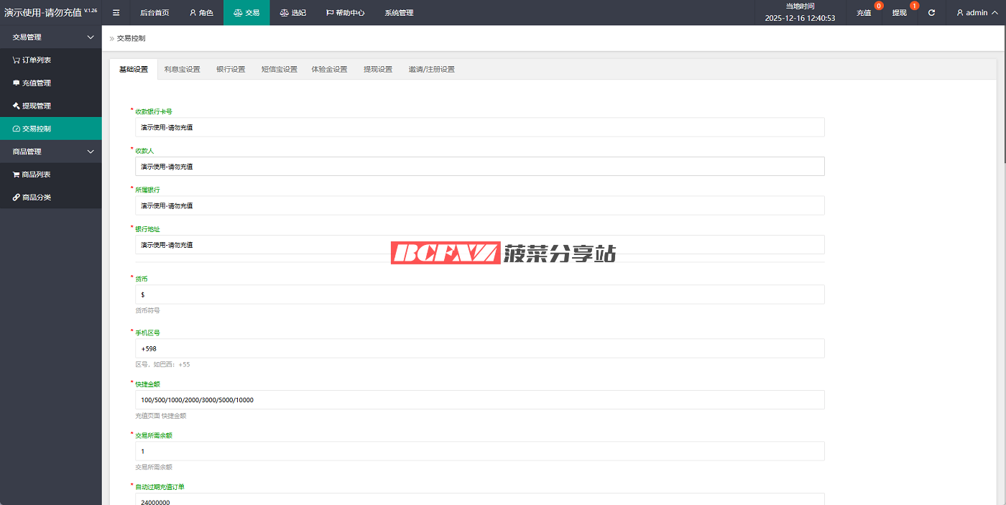Click the refresh icon in top bar

931,12
